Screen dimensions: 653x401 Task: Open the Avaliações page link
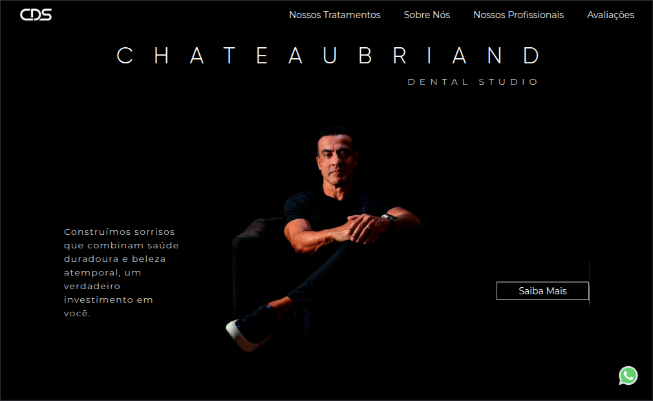click(x=610, y=15)
